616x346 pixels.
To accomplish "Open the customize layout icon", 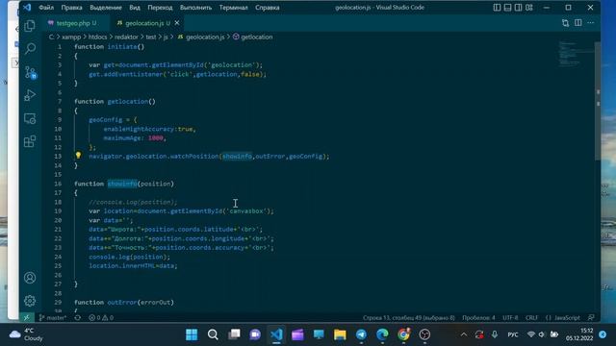I will [529, 8].
